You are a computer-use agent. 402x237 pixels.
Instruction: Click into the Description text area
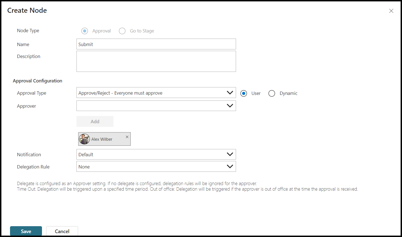coord(156,61)
